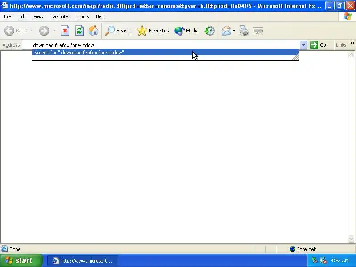The image size is (356, 267).
Task: Click the IE icon in the status bar
Action: coord(4,249)
